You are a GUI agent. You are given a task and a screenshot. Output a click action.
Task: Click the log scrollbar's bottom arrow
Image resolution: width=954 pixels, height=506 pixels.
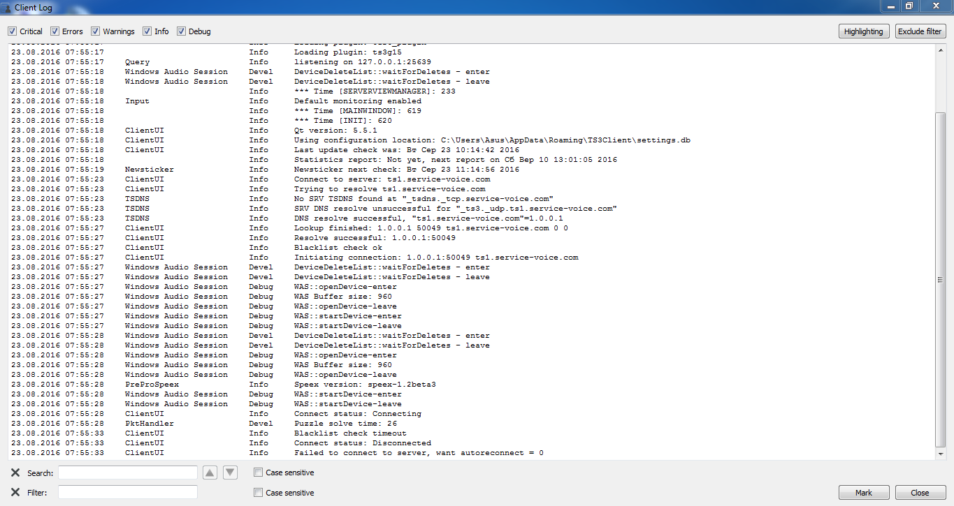(x=941, y=454)
